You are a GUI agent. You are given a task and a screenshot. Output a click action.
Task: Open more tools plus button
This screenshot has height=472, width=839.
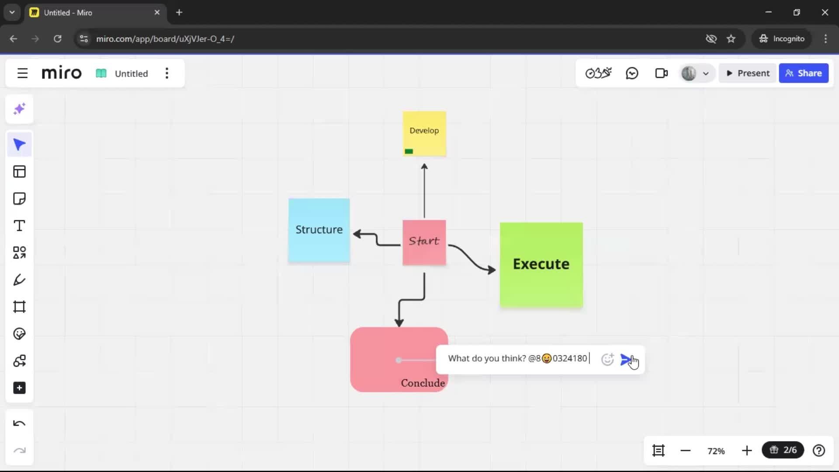coord(19,388)
